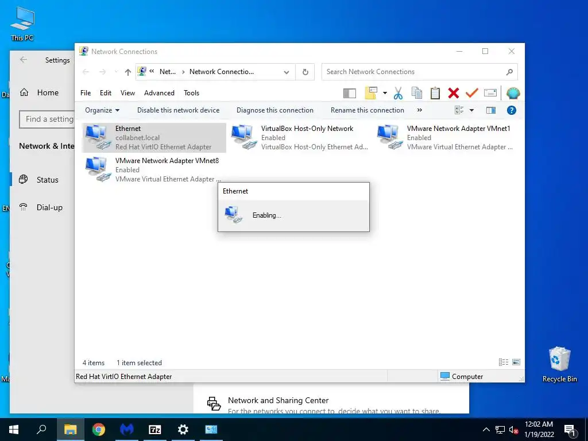The width and height of the screenshot is (588, 441).
Task: Open the view options dropdown arrow
Action: tap(472, 110)
